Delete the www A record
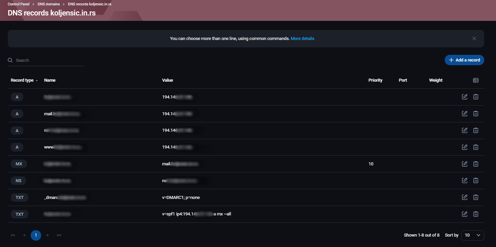Screen dimensions: 496x247 (475, 147)
